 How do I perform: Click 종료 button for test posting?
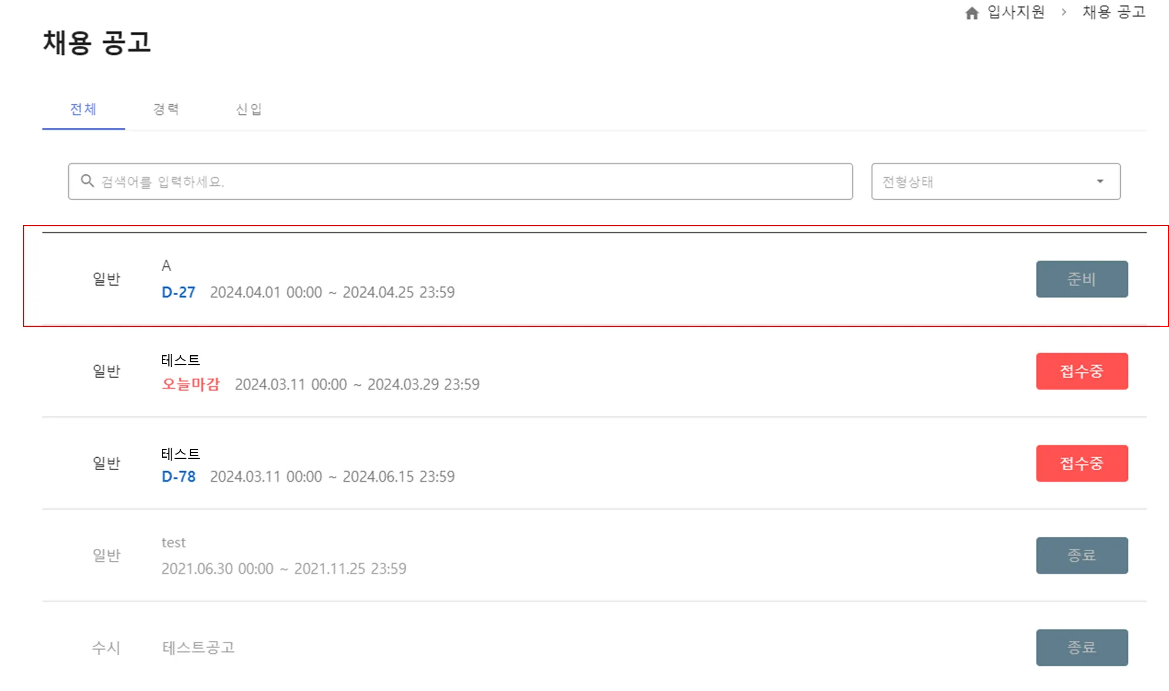[x=1081, y=555]
